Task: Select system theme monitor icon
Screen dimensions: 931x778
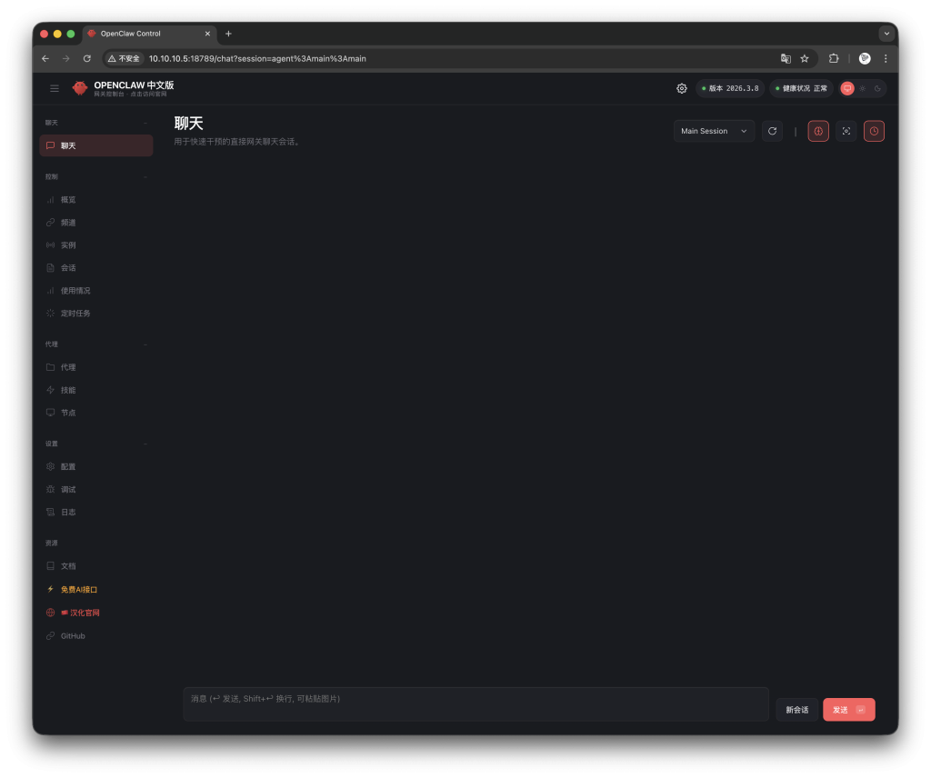Action: tap(847, 88)
